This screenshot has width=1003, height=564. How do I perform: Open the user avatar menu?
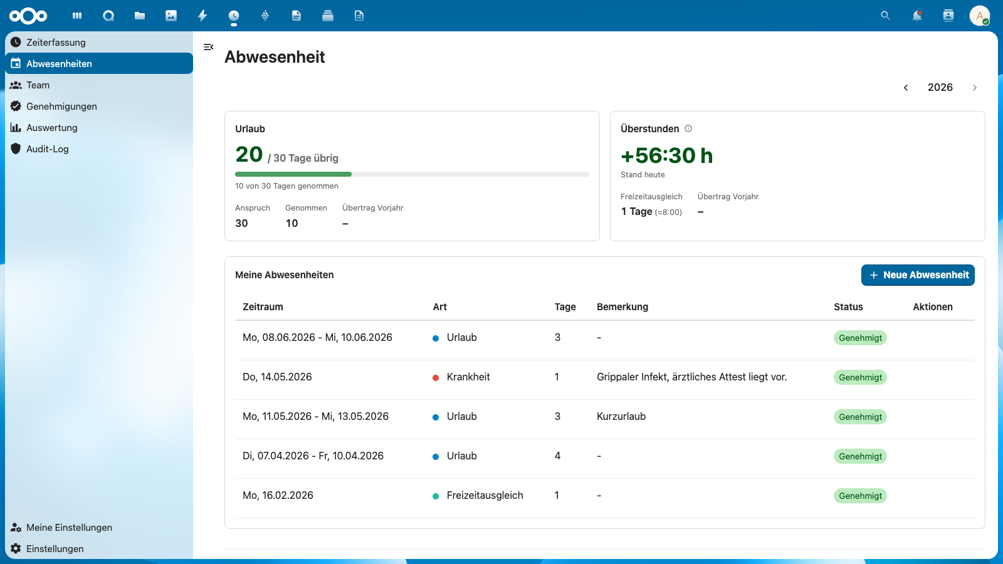[980, 16]
